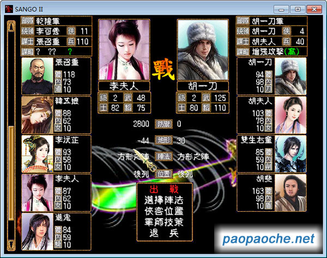Click the 2800 defense value
Image resolution: width=327 pixels, height=258 pixels.
141,124
